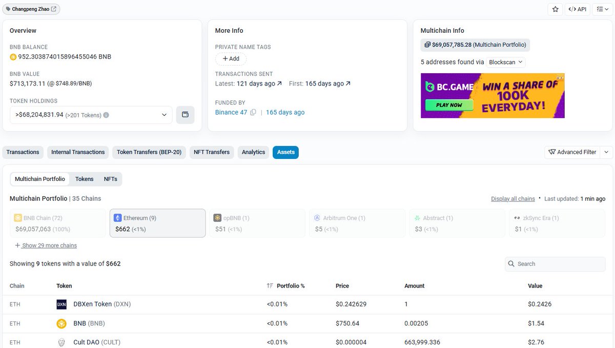The width and height of the screenshot is (615, 348).
Task: Click the Display all chains link
Action: (512, 199)
